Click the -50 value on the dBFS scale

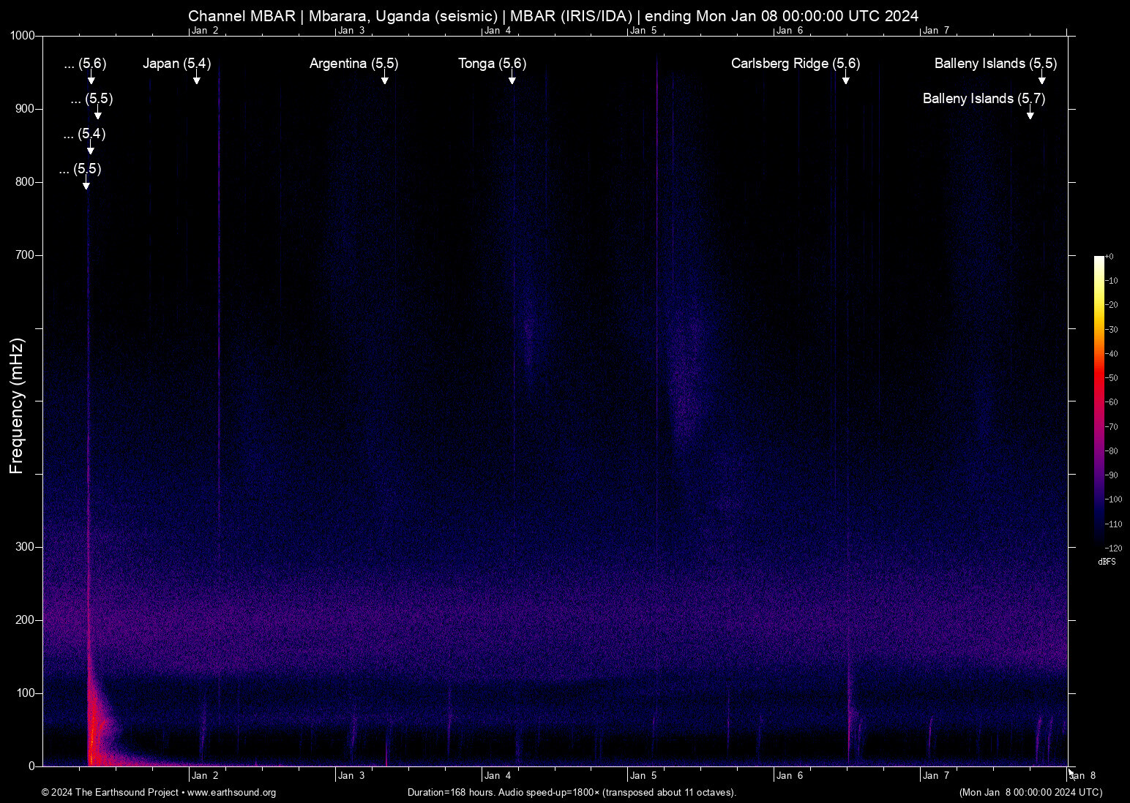pos(1112,378)
